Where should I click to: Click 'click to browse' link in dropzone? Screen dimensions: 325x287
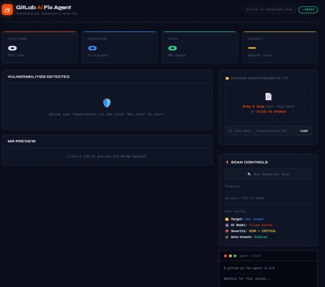(271, 112)
